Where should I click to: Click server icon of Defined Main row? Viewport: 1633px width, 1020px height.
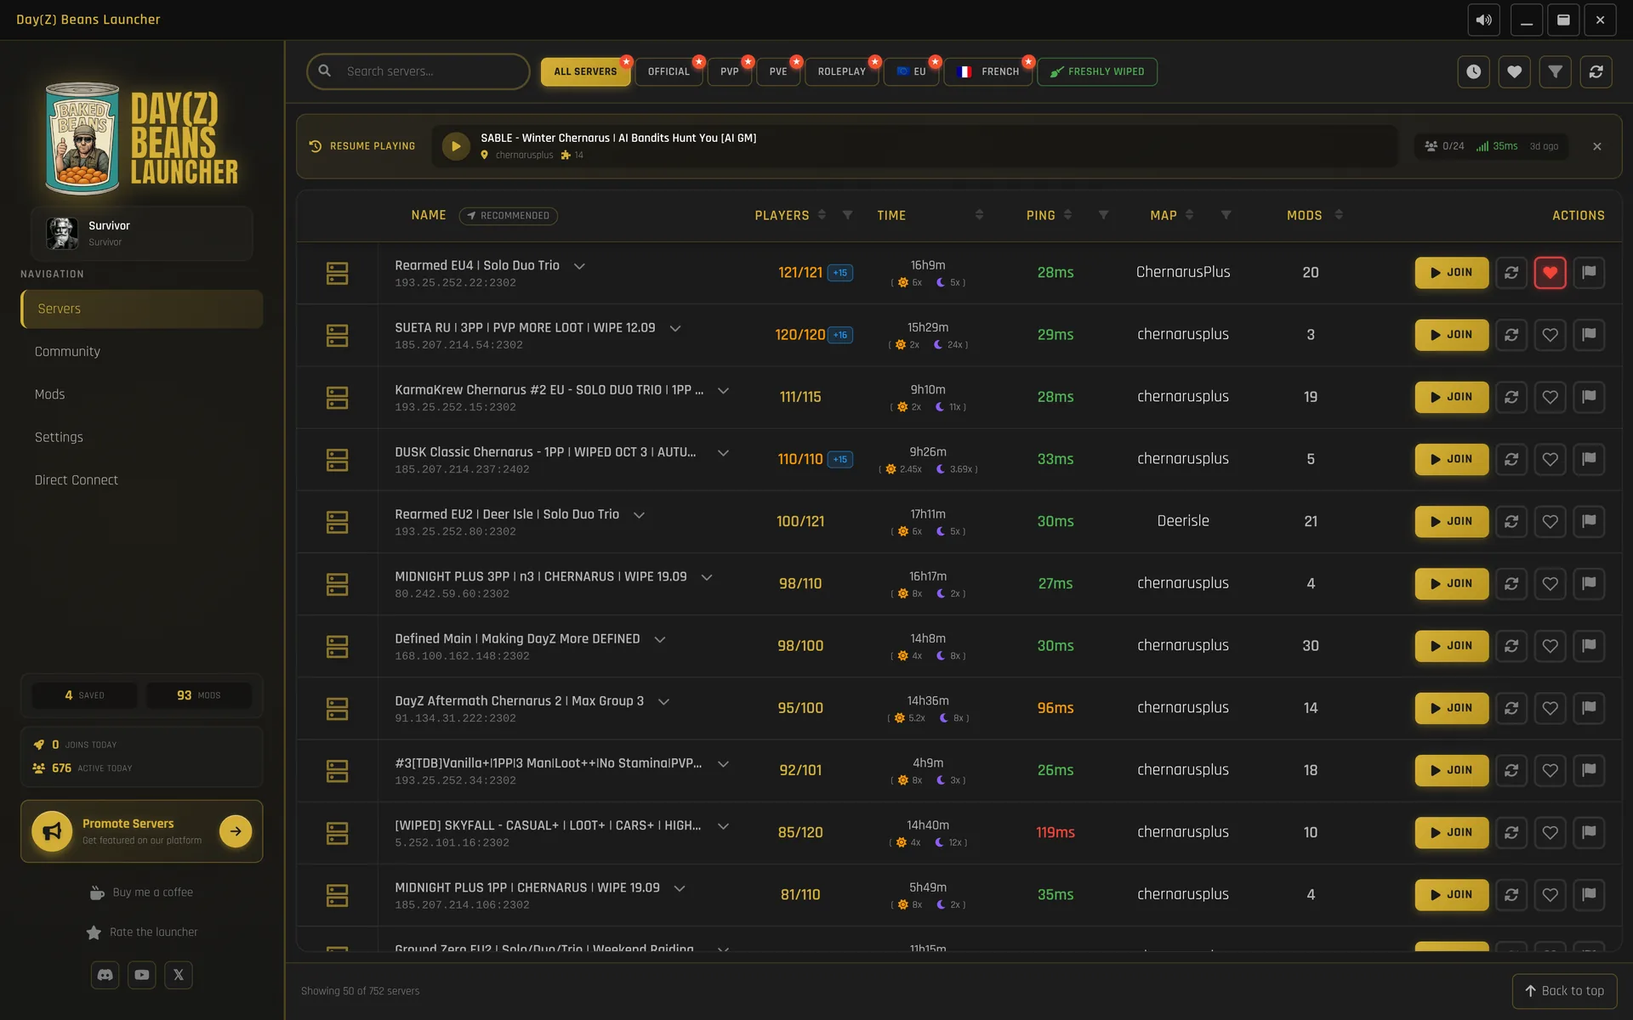tap(338, 646)
